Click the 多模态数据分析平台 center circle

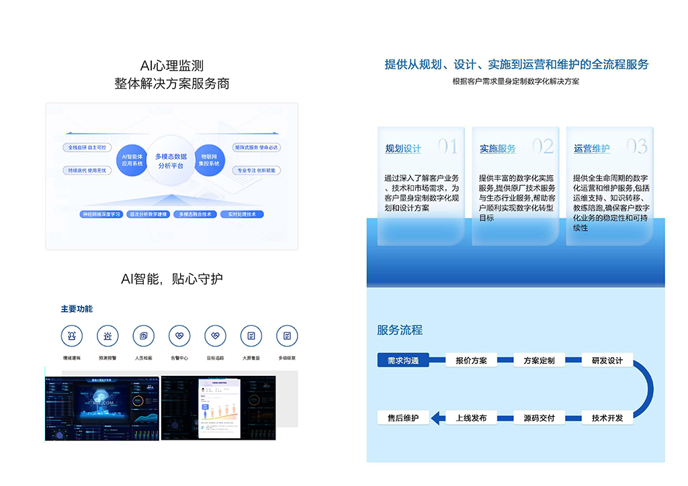171,160
